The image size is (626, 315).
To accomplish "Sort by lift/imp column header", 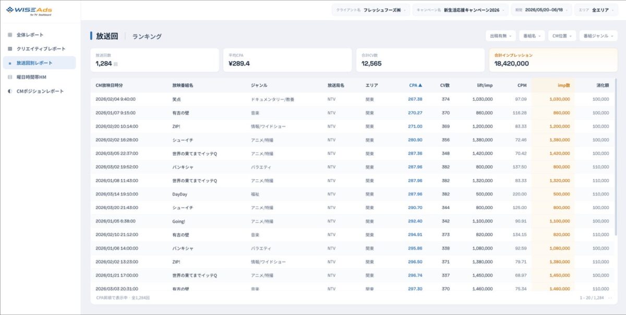I will tap(484, 85).
